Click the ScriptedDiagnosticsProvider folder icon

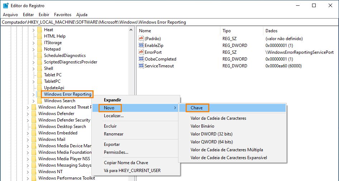pos(39,62)
